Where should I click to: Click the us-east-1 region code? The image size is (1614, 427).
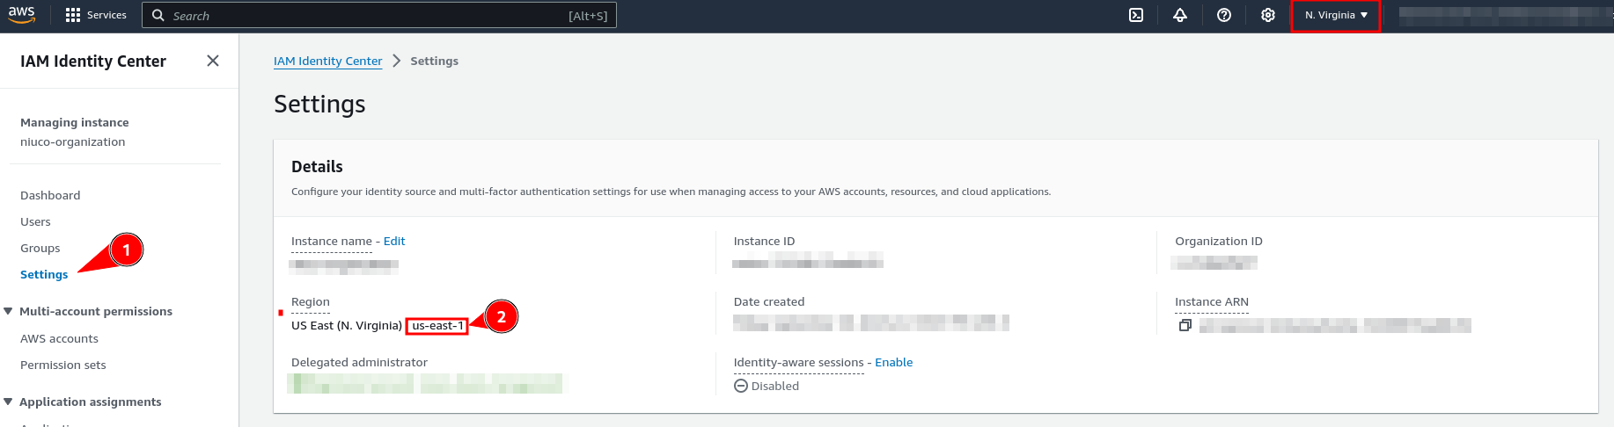click(x=437, y=325)
